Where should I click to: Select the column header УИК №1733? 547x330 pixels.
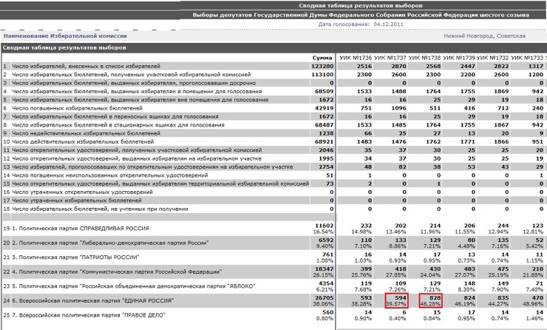[527, 58]
